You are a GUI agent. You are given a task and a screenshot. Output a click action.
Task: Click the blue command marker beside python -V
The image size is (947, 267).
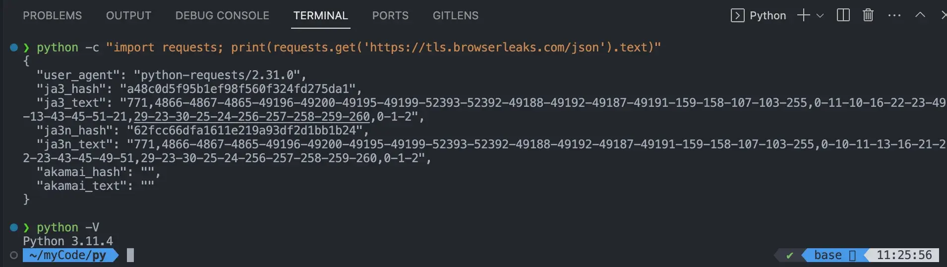point(14,227)
